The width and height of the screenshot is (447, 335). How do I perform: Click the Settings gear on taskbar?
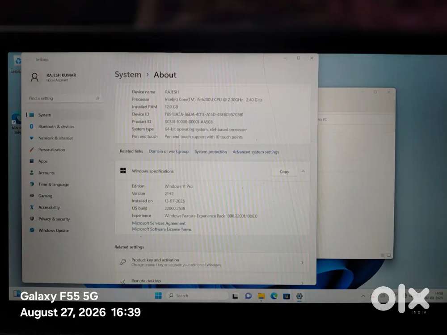point(299,297)
